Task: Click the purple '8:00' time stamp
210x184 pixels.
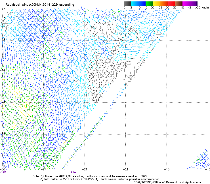Action: 73,172
